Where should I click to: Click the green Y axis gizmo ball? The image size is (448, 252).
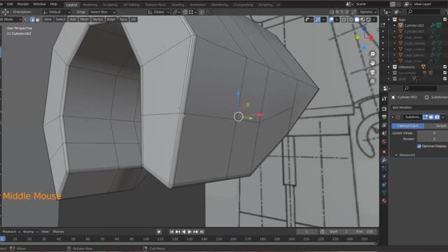358,37
